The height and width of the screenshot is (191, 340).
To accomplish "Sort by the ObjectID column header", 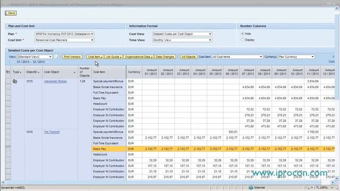I will coord(33,72).
